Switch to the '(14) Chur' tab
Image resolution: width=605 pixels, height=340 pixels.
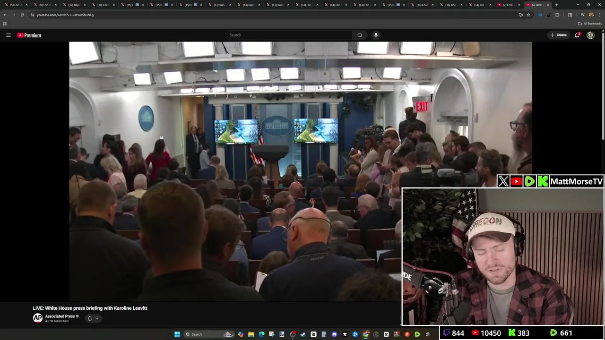(x=423, y=5)
